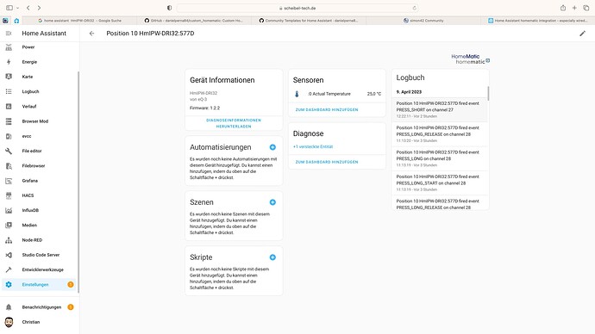The height and width of the screenshot is (334, 595).
Task: Open the pinned Home Assistant house tab
Action: (x=16, y=21)
